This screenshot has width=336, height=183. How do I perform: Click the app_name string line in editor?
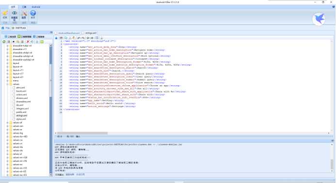pos(96,100)
